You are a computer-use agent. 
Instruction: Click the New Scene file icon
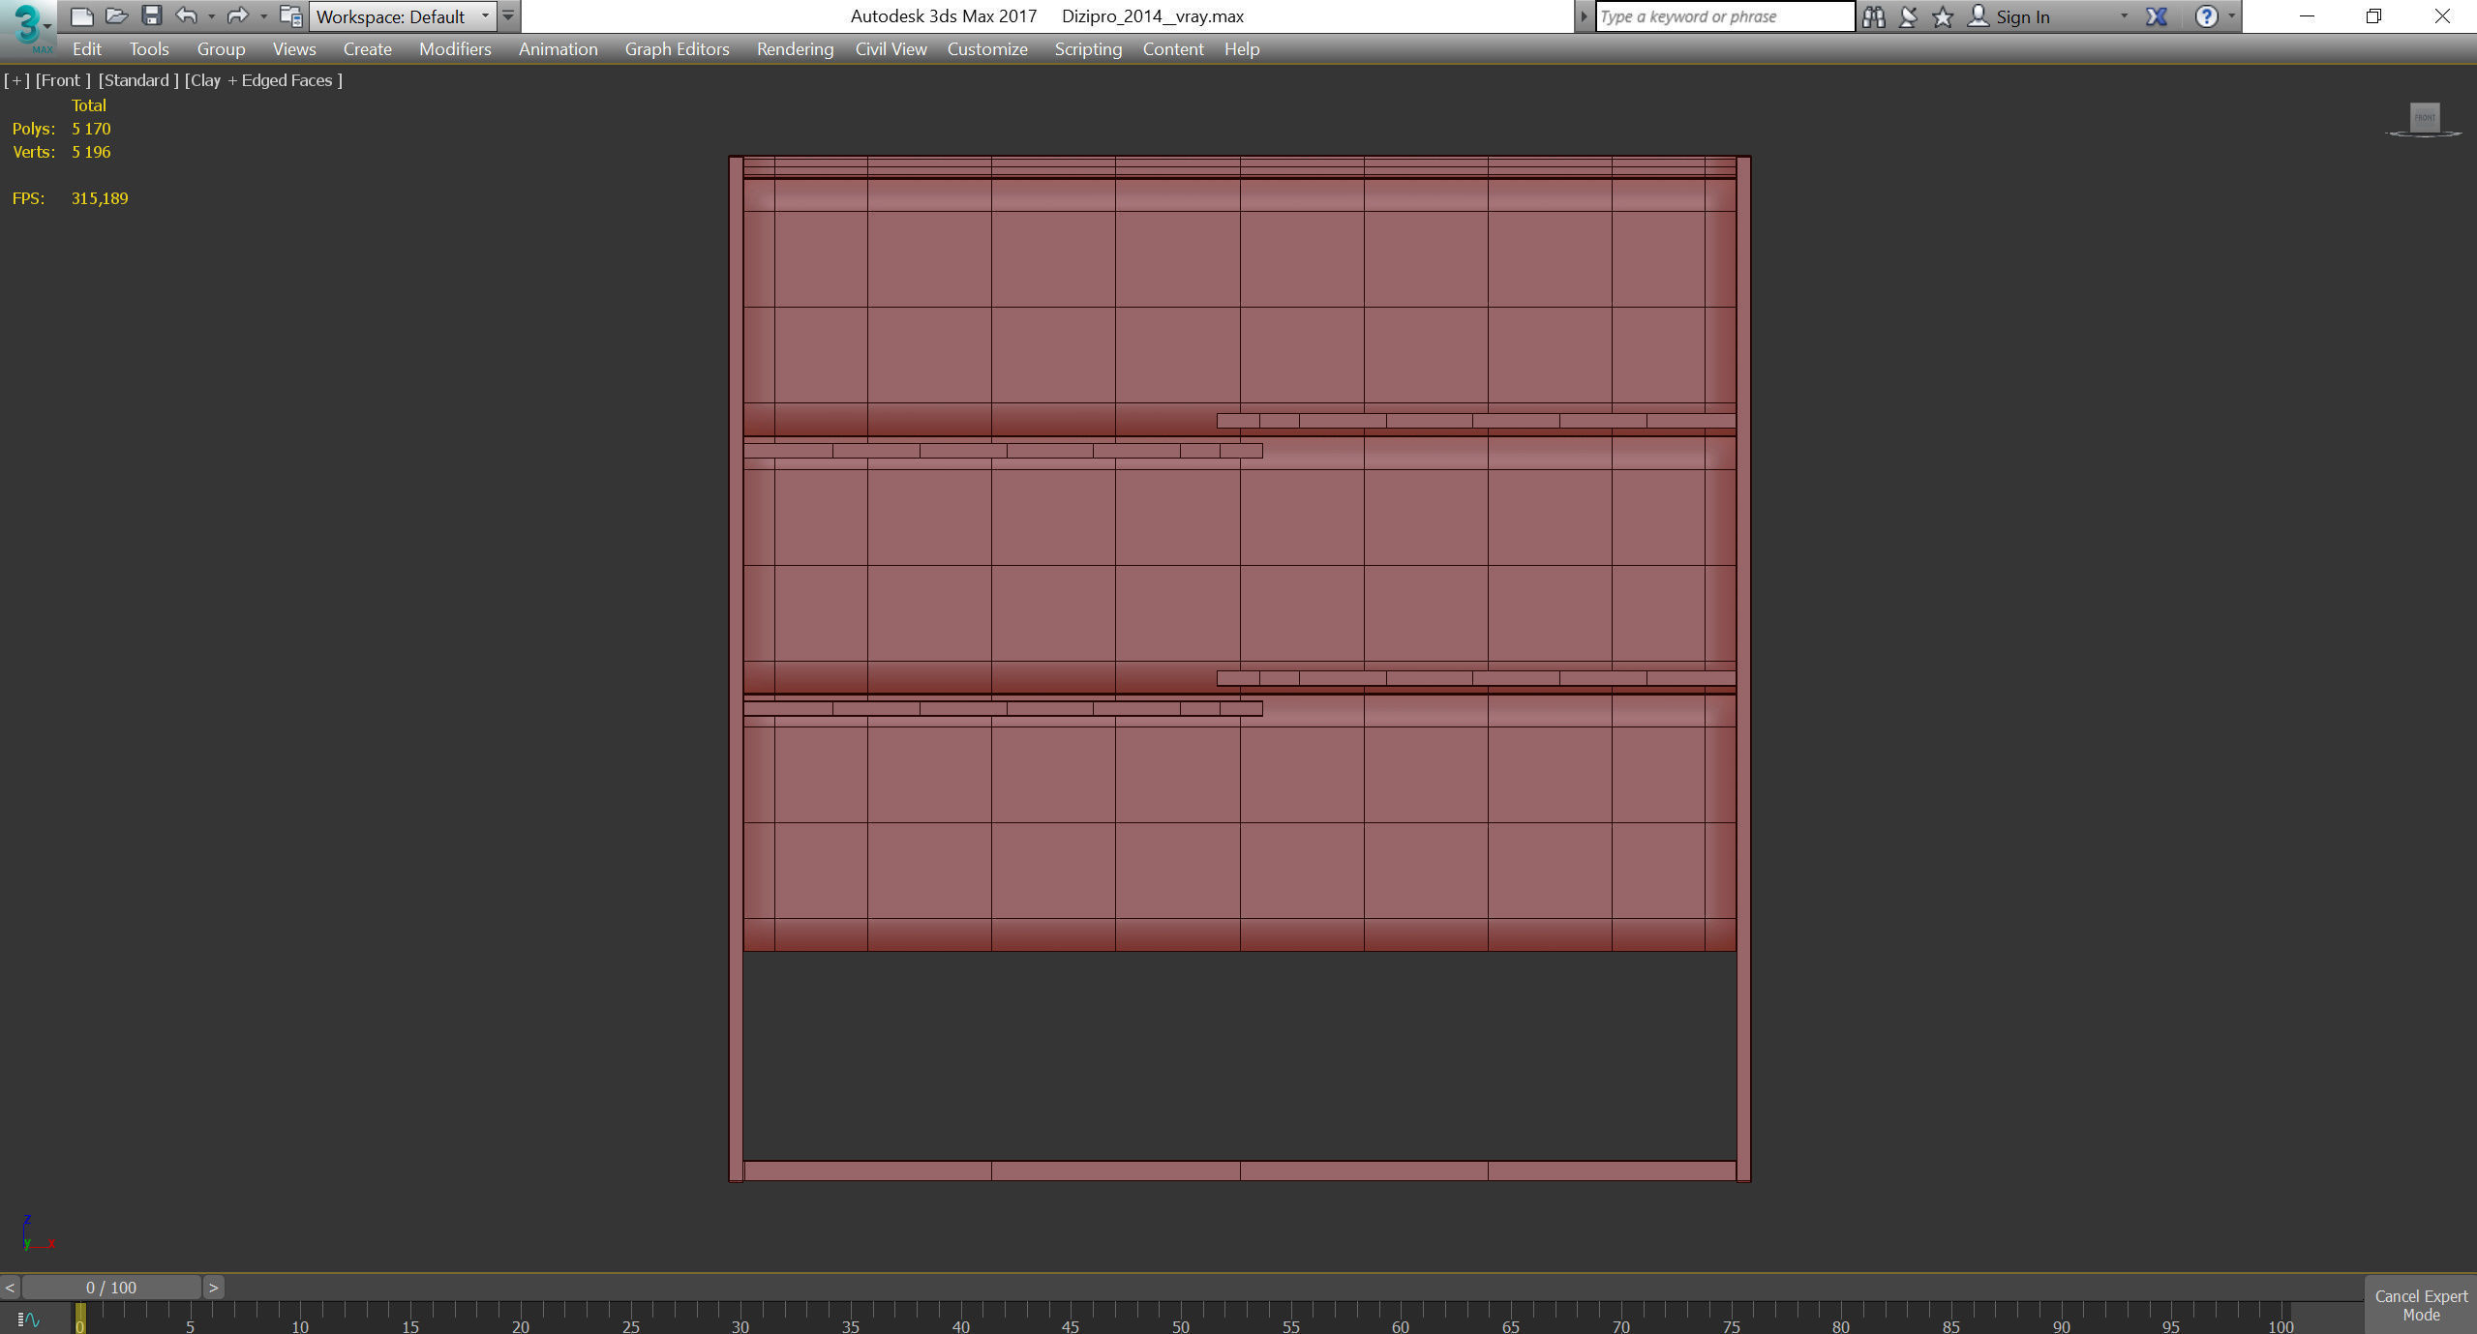[82, 15]
